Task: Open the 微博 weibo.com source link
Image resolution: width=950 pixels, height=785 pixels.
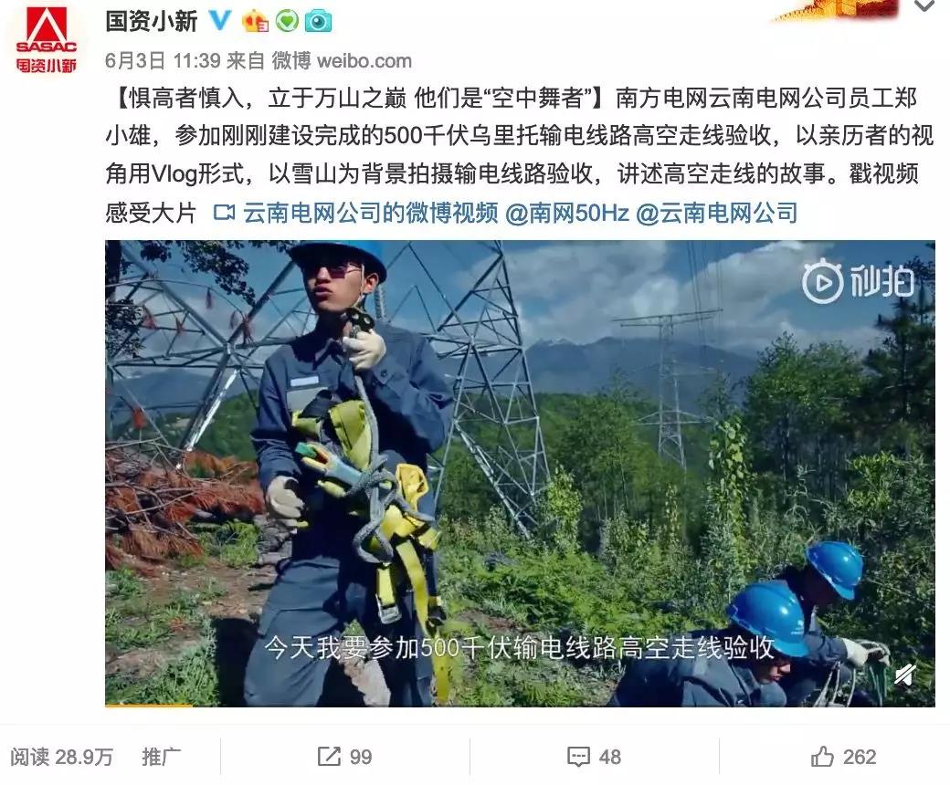Action: coord(342,60)
